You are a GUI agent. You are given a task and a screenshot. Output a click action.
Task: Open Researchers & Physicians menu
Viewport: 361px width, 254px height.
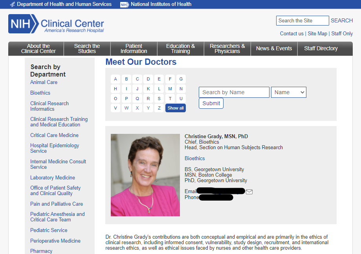point(227,49)
